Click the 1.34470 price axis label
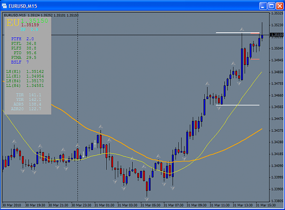285x210 pixels. [277, 119]
